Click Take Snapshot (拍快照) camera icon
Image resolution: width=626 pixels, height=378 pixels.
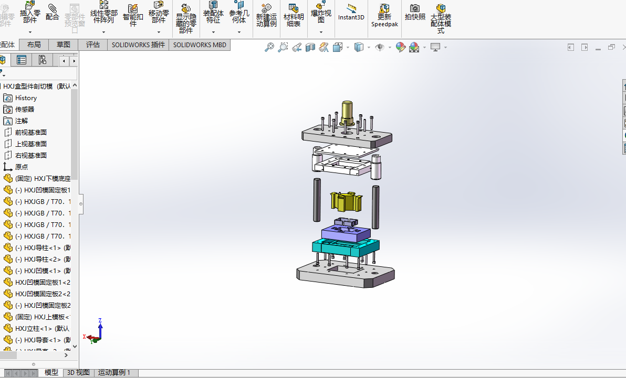click(415, 12)
